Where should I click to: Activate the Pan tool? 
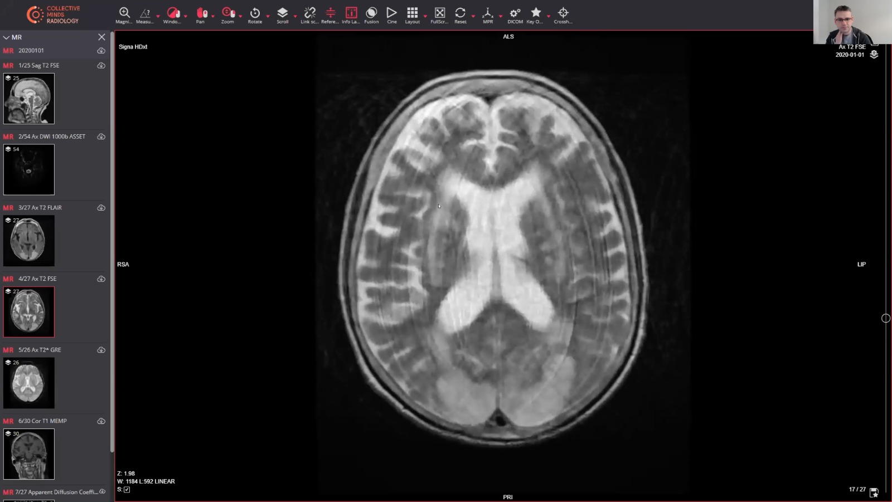coord(201,13)
